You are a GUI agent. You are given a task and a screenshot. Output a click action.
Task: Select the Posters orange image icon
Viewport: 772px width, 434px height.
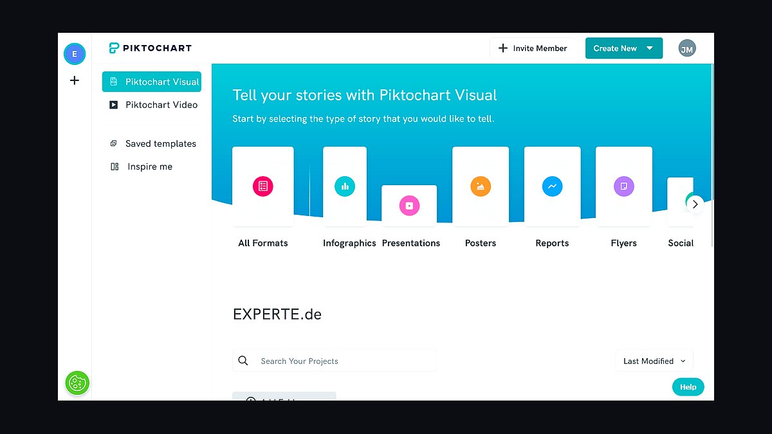481,186
